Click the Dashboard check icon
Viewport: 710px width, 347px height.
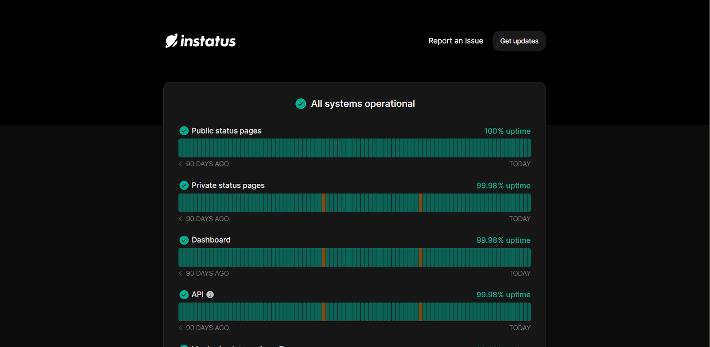(184, 240)
